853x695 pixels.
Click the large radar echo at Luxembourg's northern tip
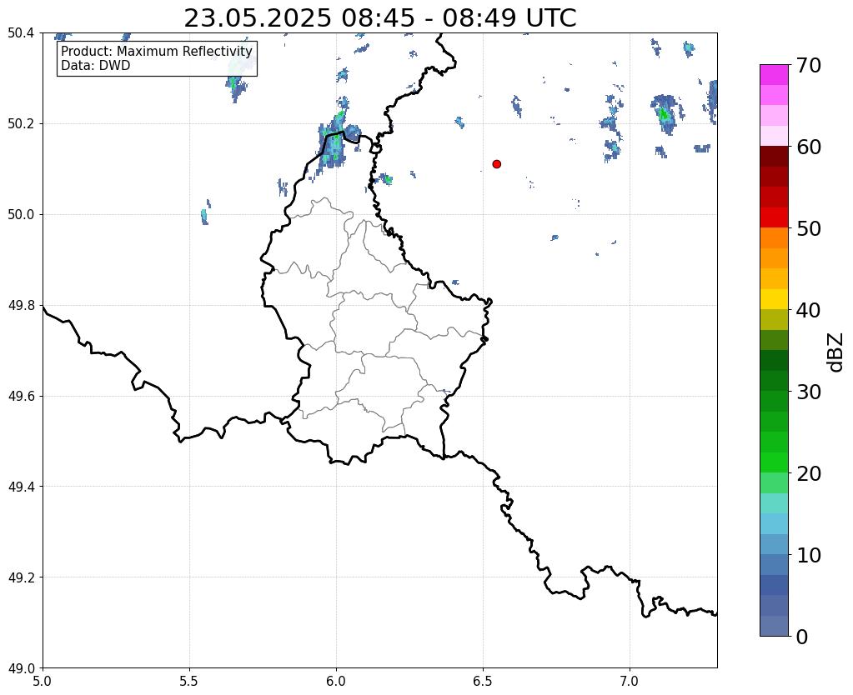(333, 142)
